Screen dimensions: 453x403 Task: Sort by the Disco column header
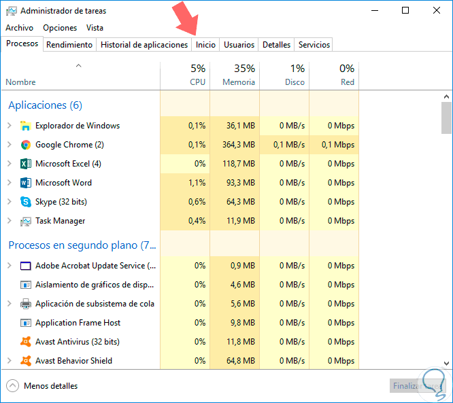[x=284, y=75]
